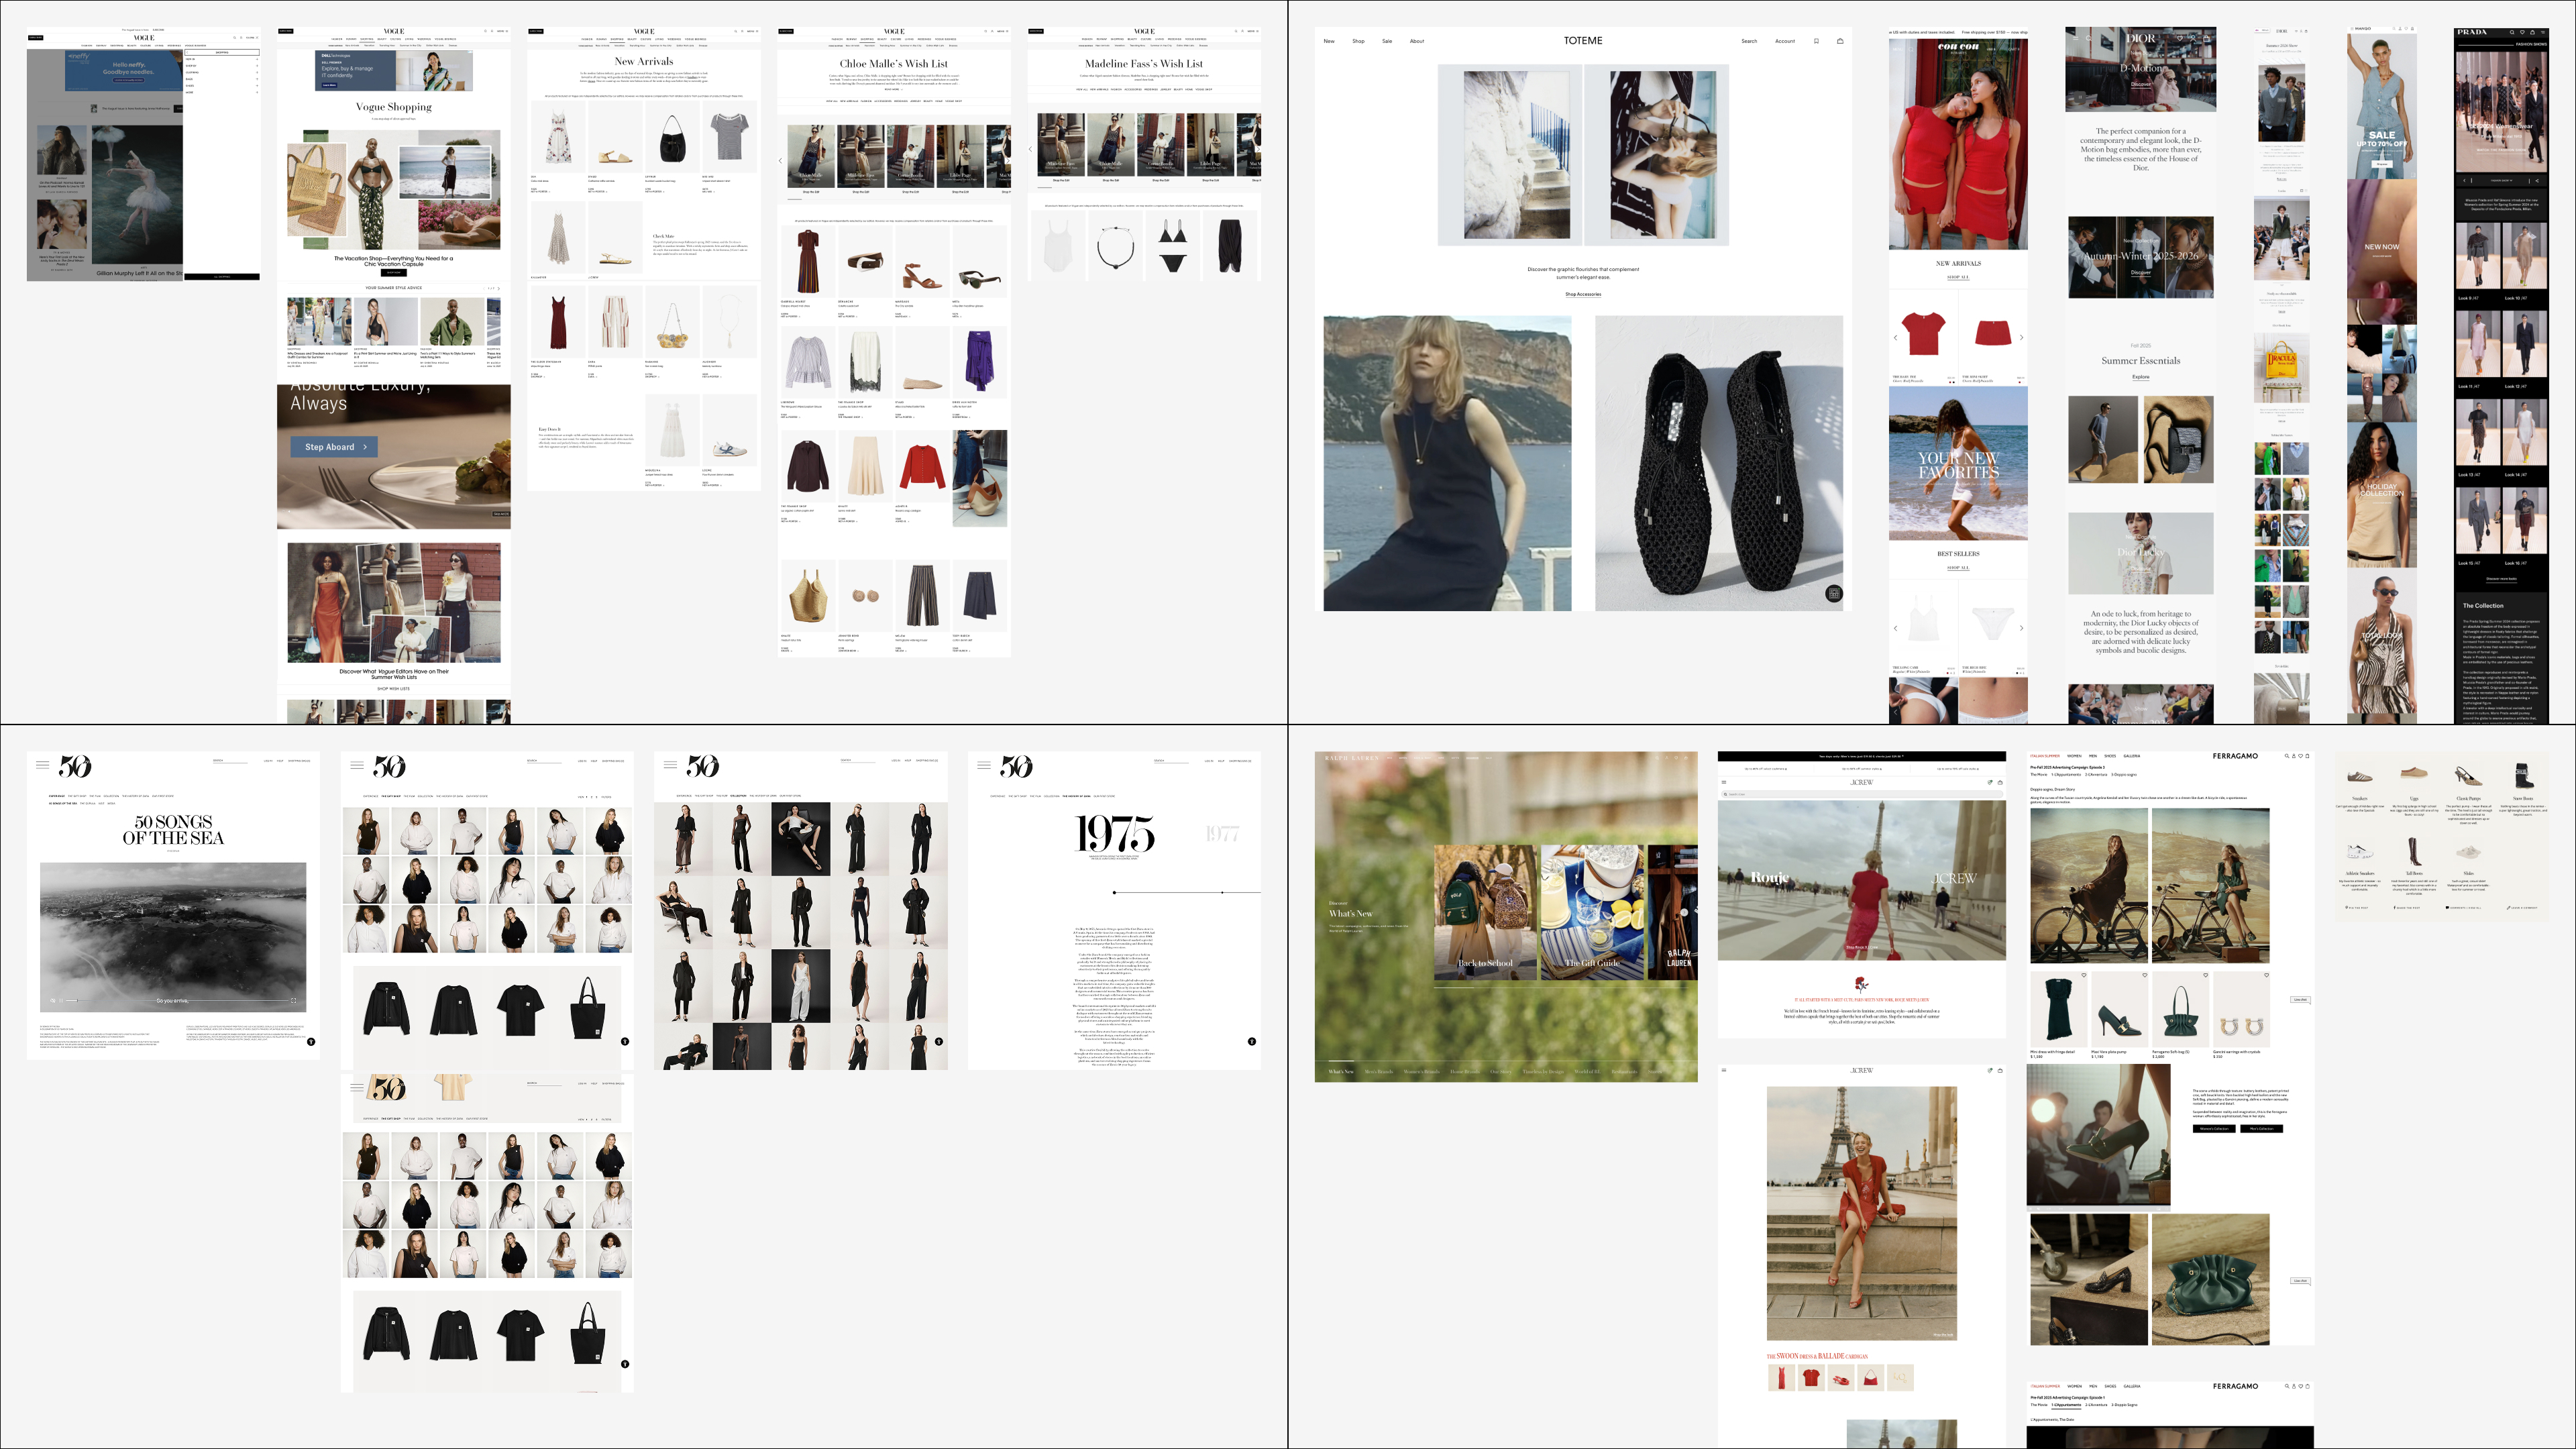Favorite the Ferragamo Soft-bag product
The height and width of the screenshot is (1449, 2576).
click(2205, 975)
